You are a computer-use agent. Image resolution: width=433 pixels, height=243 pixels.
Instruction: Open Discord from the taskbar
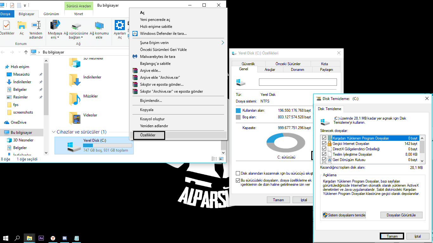65,238
